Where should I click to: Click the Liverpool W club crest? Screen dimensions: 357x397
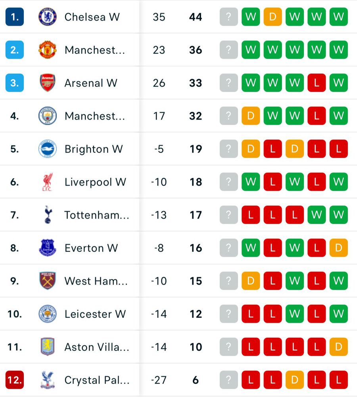click(x=48, y=182)
